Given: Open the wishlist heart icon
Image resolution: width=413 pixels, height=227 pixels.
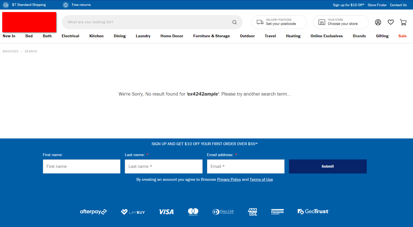Looking at the screenshot, I should pyautogui.click(x=391, y=22).
